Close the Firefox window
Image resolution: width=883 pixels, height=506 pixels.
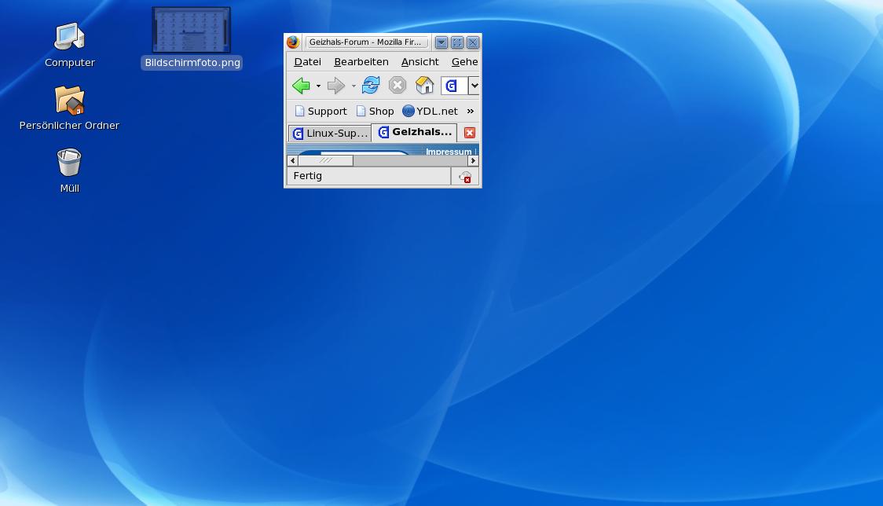tap(473, 42)
